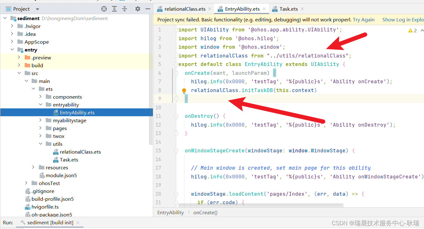Expand the pages folder
The width and height of the screenshot is (424, 229).
[x=41, y=128]
